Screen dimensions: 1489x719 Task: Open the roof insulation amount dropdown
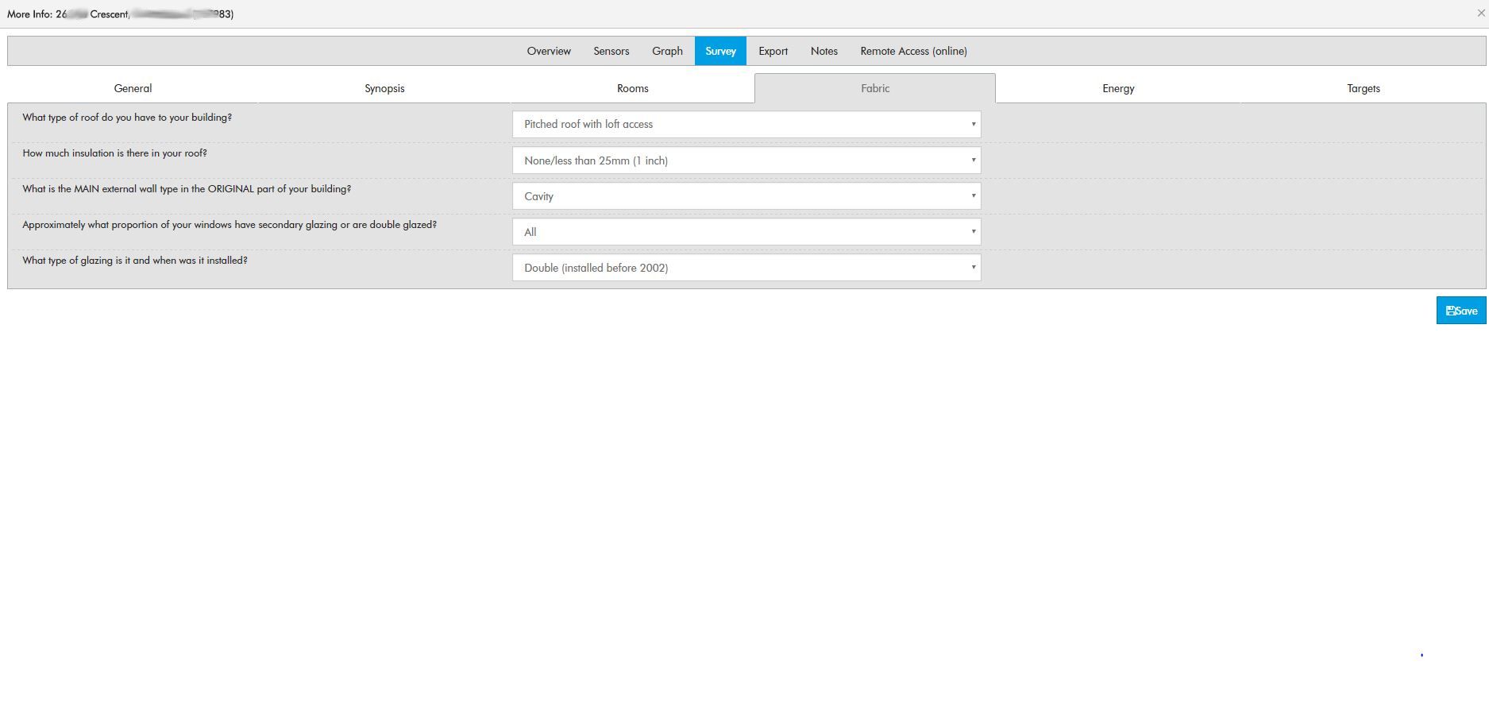[x=746, y=160]
